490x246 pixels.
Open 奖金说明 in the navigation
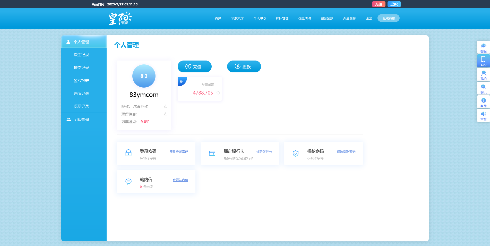tap(349, 18)
